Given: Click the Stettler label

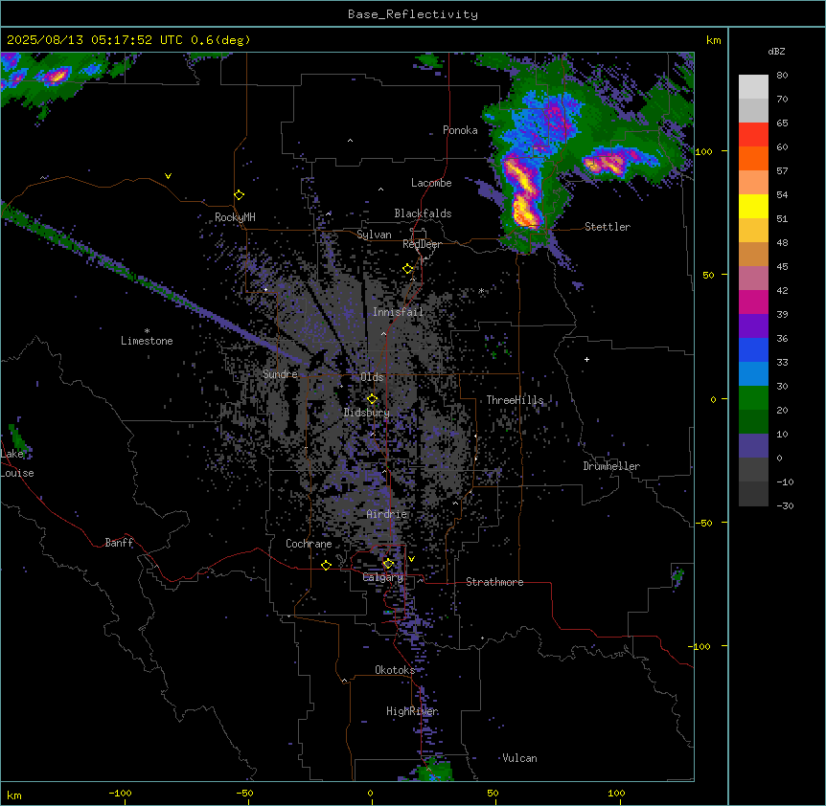Looking at the screenshot, I should tap(608, 227).
